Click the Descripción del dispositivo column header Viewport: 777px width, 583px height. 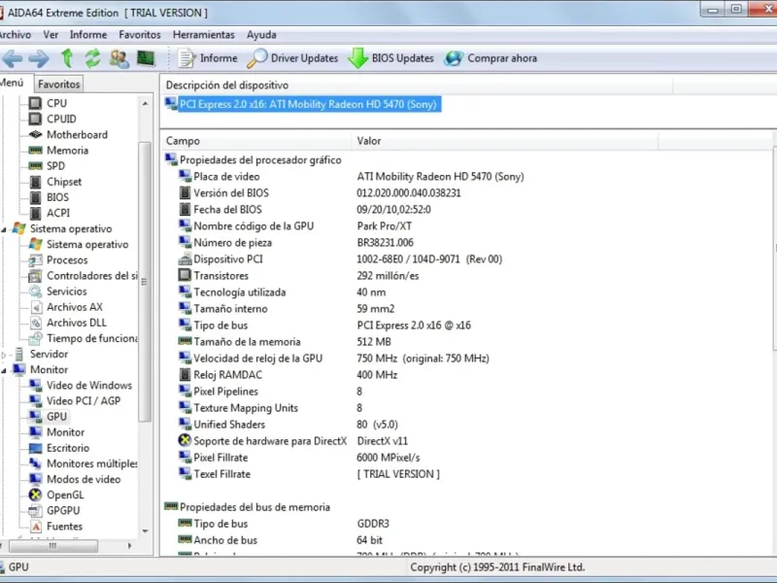tap(417, 86)
